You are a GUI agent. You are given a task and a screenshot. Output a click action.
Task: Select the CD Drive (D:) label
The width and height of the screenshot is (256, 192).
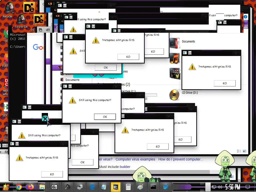190,93
